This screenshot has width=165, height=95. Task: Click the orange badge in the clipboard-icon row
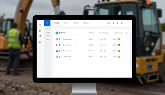(x=119, y=57)
